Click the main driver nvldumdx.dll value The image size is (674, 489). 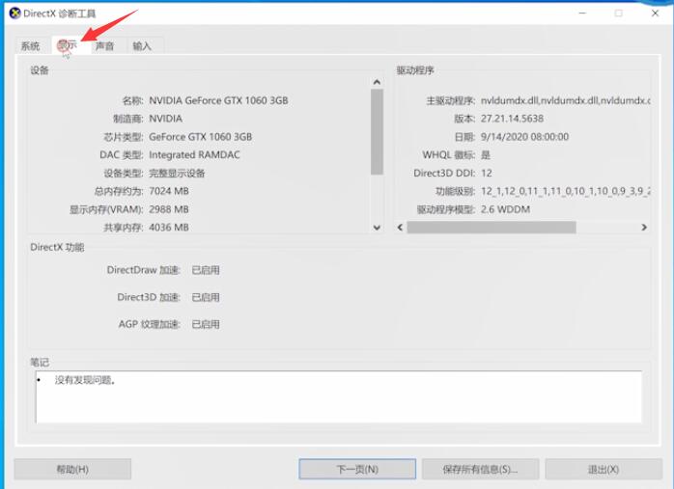pyautogui.click(x=565, y=100)
